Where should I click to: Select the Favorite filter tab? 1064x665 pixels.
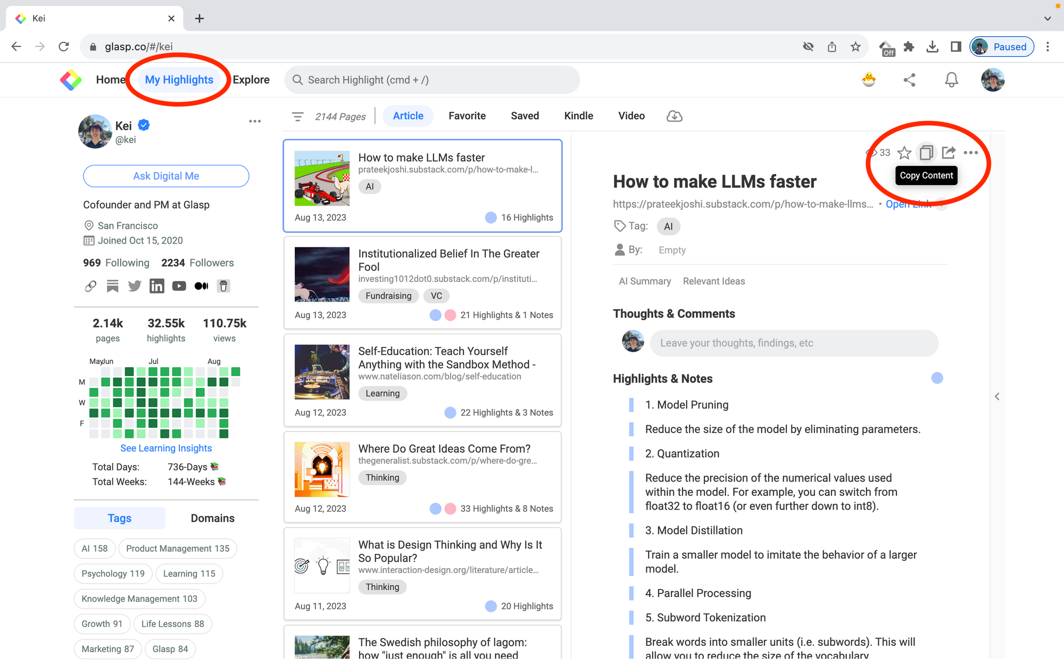point(467,116)
